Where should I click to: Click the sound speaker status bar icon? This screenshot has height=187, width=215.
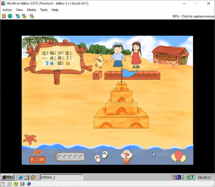pos(29,184)
